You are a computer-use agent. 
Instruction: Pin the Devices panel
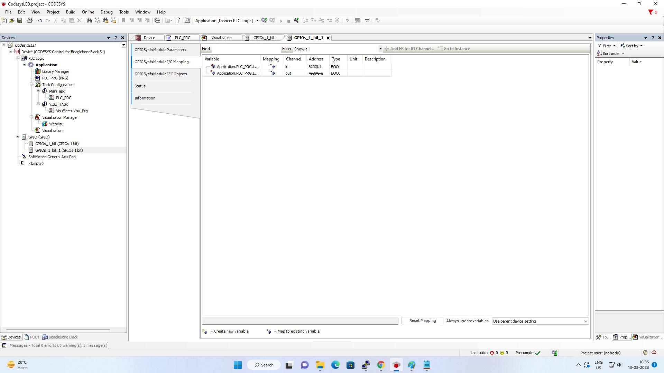(x=116, y=38)
